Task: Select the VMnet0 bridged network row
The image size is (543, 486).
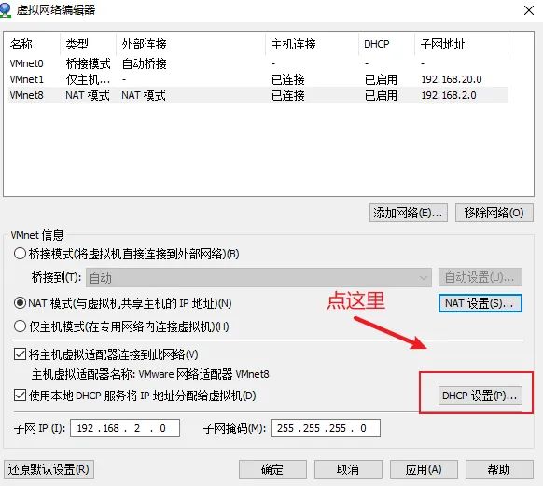Action: (258, 63)
